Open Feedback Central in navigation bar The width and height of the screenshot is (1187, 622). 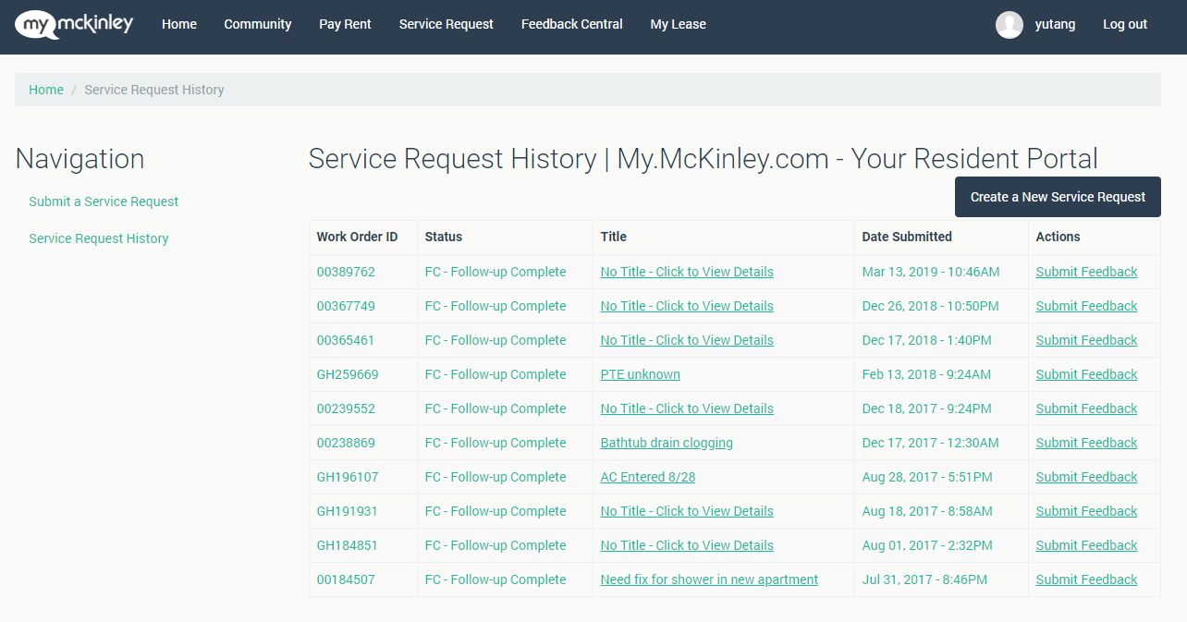coord(572,25)
